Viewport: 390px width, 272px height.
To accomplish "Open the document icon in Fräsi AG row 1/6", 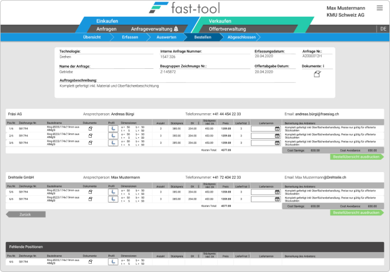I will click(91, 129).
